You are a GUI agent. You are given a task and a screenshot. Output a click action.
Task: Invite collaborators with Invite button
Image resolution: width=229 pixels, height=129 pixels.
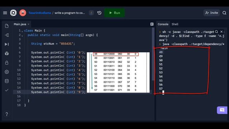coord(211,13)
